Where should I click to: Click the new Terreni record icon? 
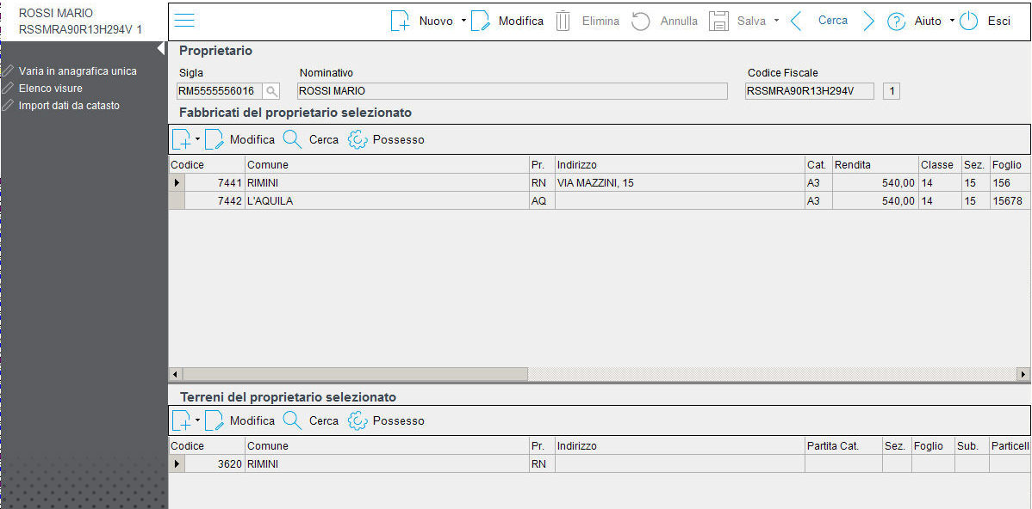pos(182,421)
